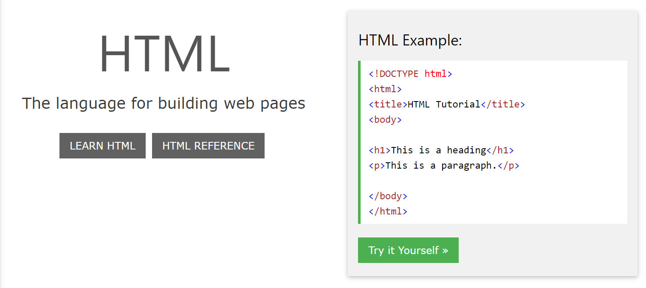Click the text HTML Tutorial inside the title tag
Image resolution: width=646 pixels, height=288 pixels.
pyautogui.click(x=443, y=104)
